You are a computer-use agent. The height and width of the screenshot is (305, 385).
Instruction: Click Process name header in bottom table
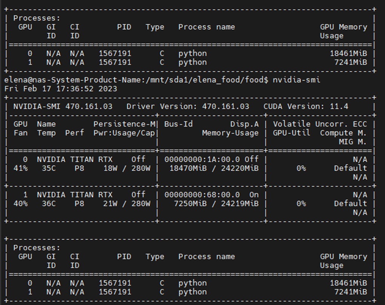click(x=206, y=256)
